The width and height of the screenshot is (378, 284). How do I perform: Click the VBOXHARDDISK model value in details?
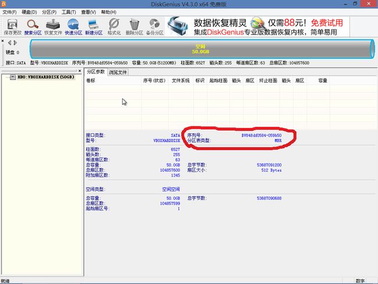(167, 140)
